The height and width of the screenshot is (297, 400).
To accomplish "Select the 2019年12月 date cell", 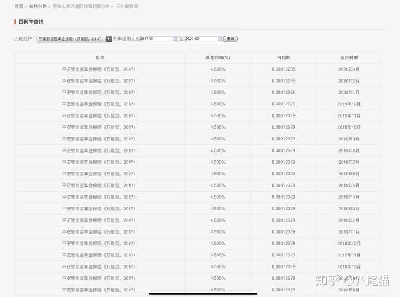I will tap(349, 104).
